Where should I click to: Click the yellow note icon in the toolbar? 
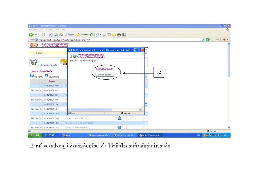pos(114,35)
